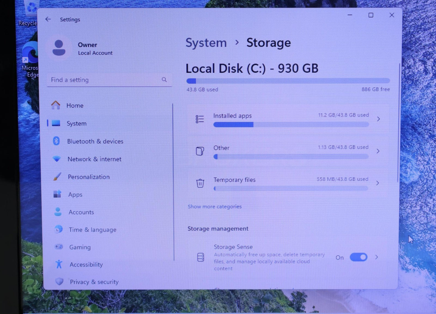
Task: Click Show more categories link
Action: point(214,206)
